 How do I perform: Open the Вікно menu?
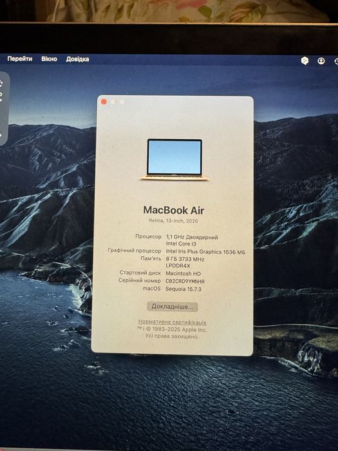coord(49,59)
